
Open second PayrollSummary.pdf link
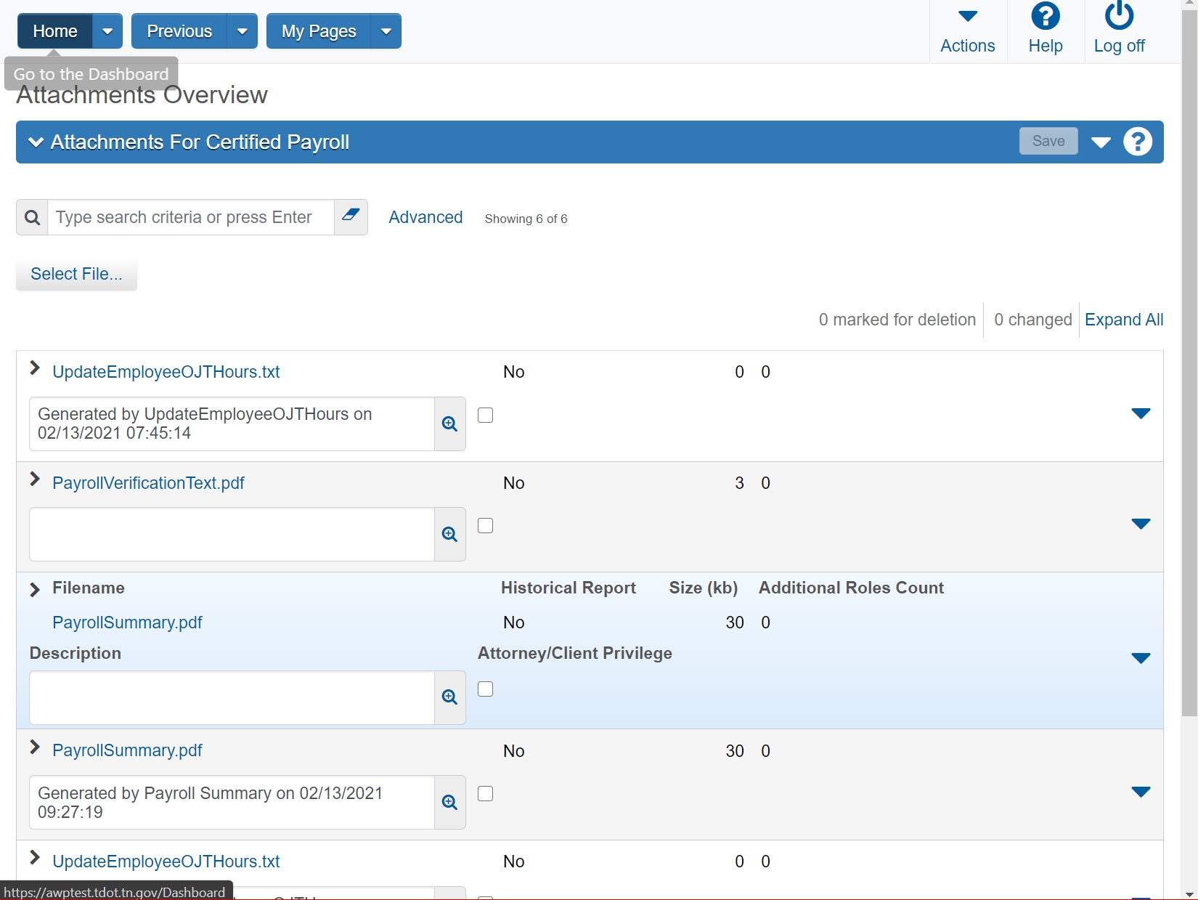point(127,750)
